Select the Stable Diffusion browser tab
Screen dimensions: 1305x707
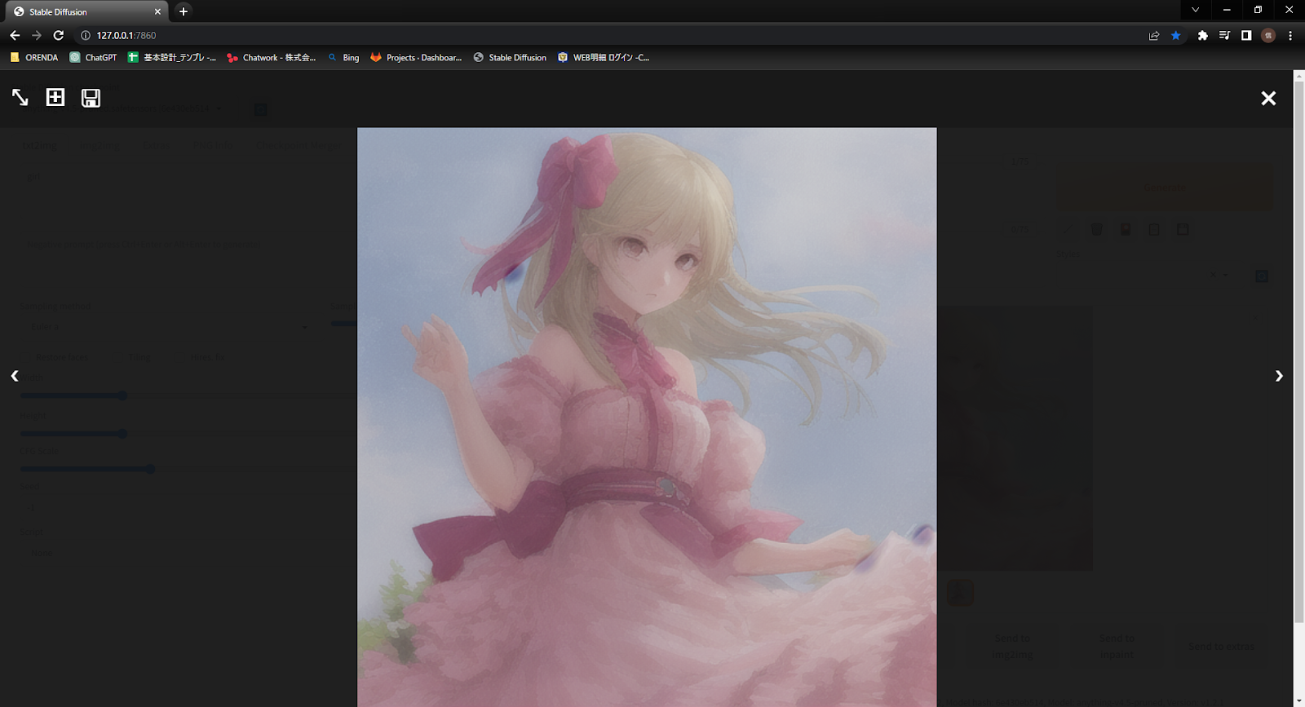click(85, 11)
